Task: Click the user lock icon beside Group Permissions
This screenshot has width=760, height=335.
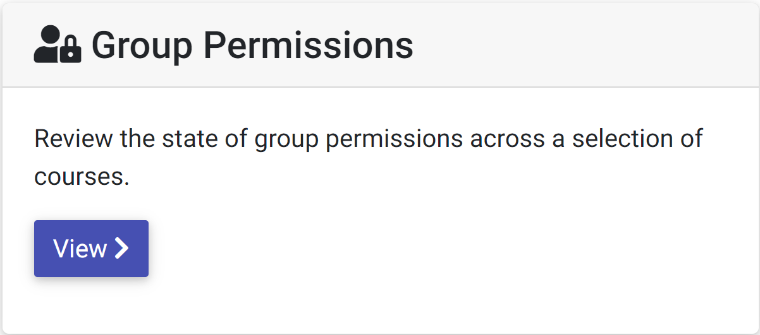Action: (x=58, y=46)
